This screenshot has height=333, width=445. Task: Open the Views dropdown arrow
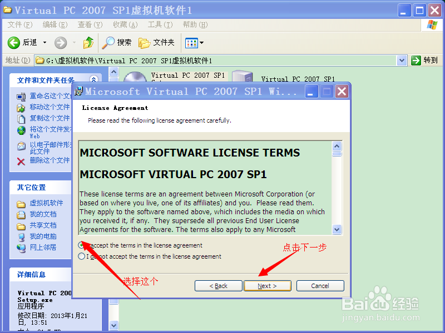(x=202, y=43)
